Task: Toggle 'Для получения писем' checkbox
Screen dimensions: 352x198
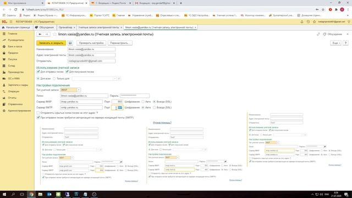Action: pos(67,71)
